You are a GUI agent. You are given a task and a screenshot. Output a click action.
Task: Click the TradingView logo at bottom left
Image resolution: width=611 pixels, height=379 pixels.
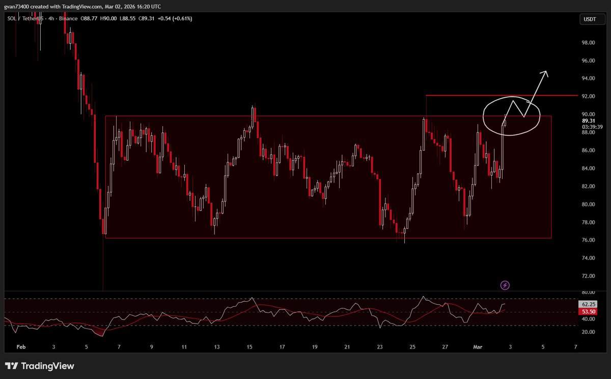(40, 366)
